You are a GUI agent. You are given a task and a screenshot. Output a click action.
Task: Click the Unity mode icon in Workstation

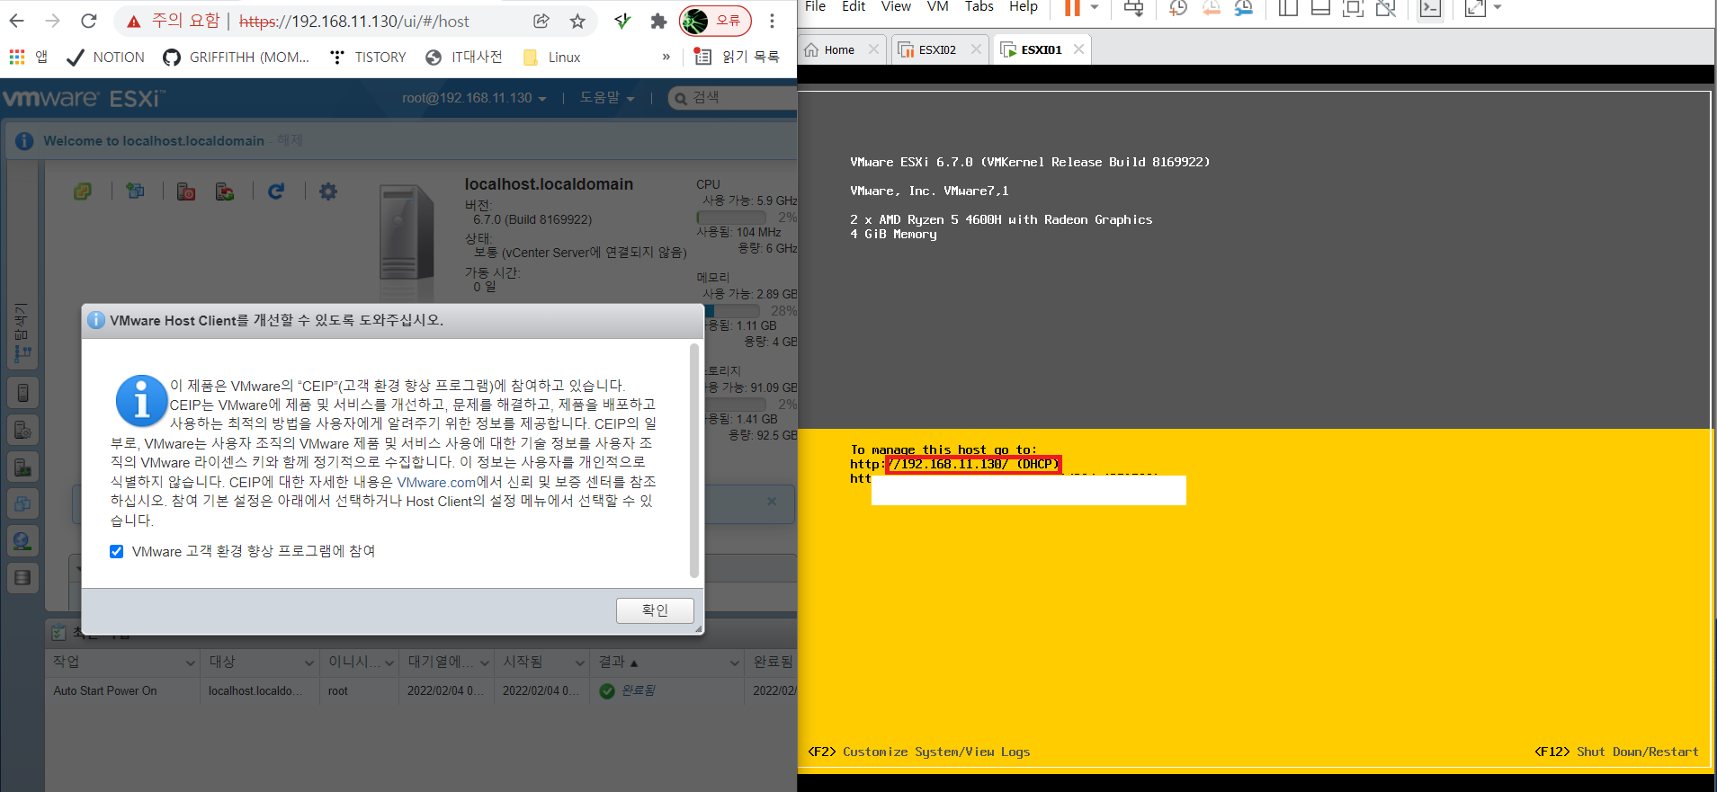pyautogui.click(x=1386, y=8)
